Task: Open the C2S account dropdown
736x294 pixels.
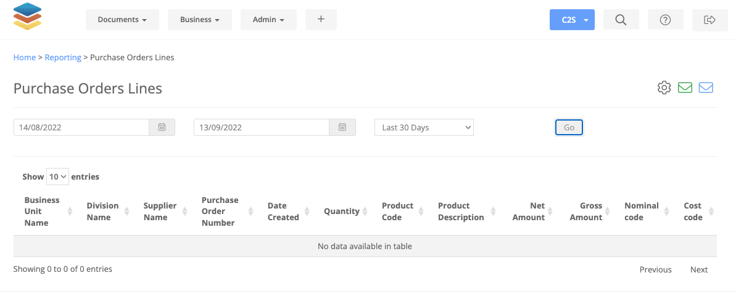Action: [572, 20]
